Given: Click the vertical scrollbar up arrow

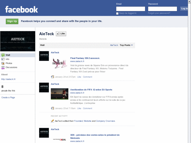Looking at the screenshot, I should pyautogui.click(x=189, y=1).
